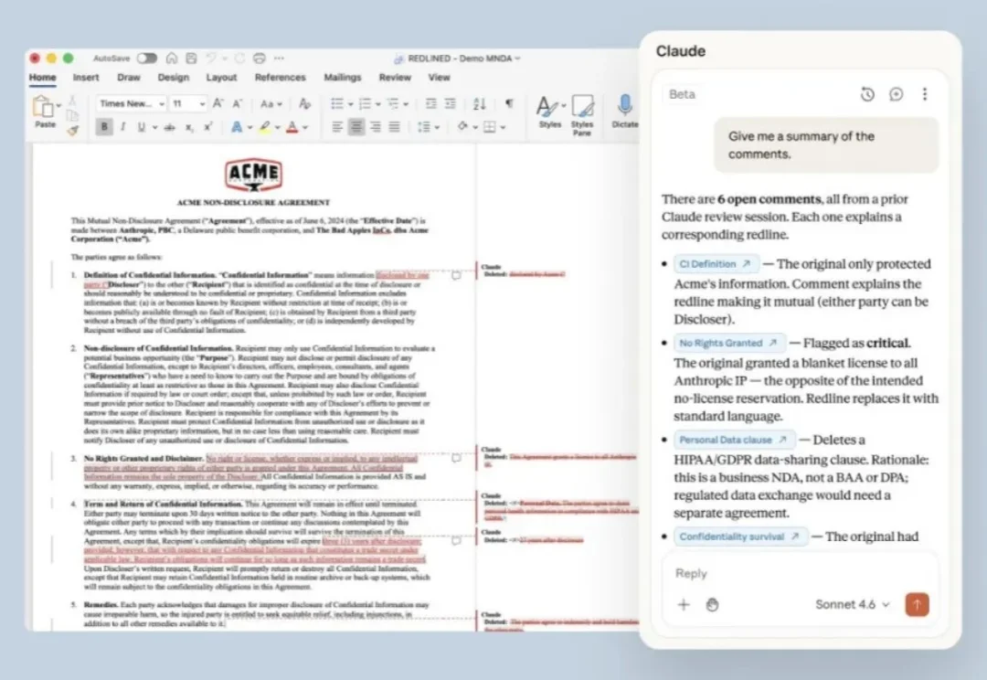Open the Sonnet 4.6 model dropdown
Screen dimensions: 987x680
point(852,604)
